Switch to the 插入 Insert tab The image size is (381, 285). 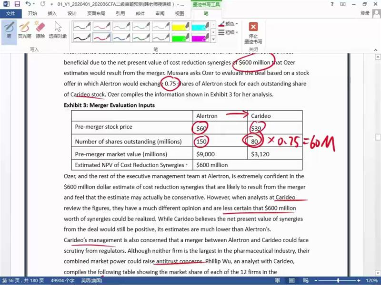click(52, 13)
